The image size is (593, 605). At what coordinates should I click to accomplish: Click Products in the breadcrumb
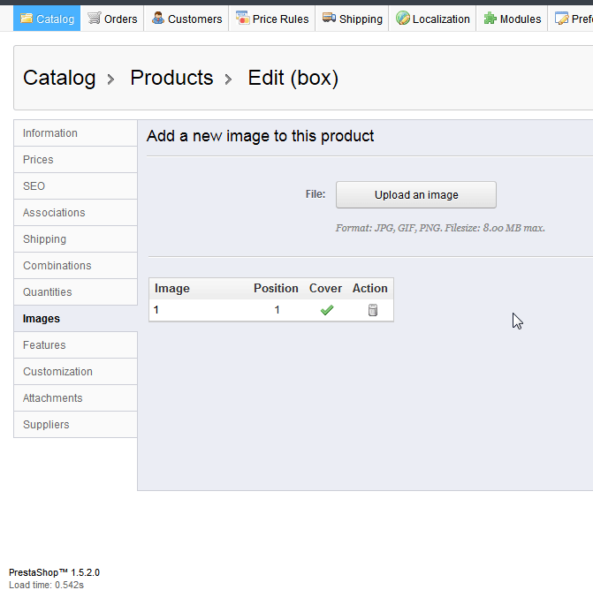[x=171, y=78]
